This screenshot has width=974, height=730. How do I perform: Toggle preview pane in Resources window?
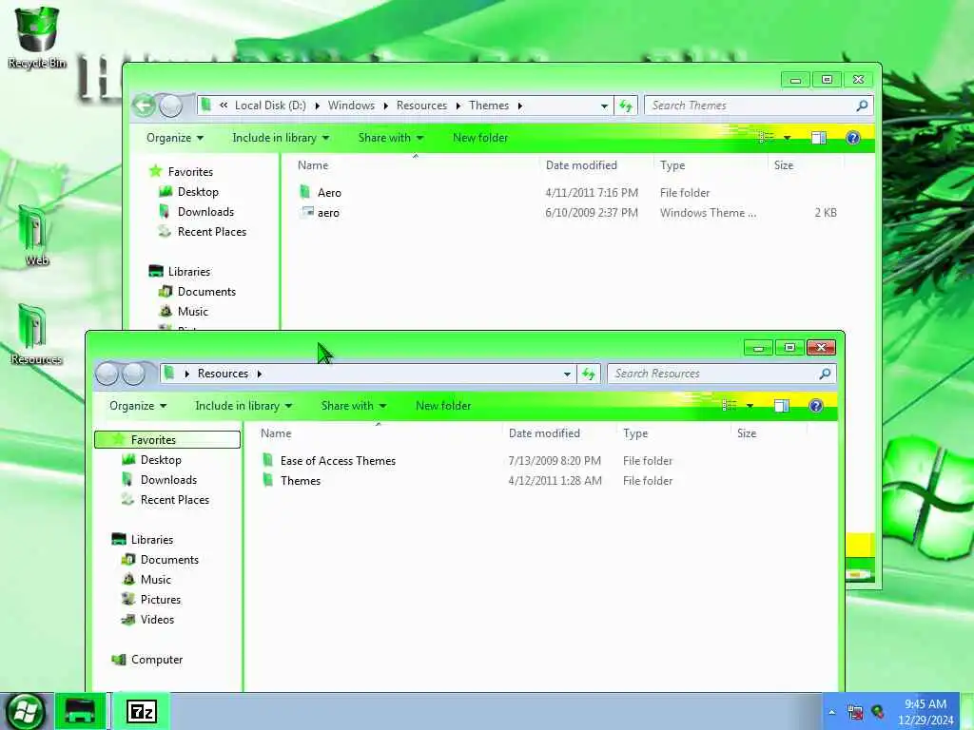click(782, 406)
